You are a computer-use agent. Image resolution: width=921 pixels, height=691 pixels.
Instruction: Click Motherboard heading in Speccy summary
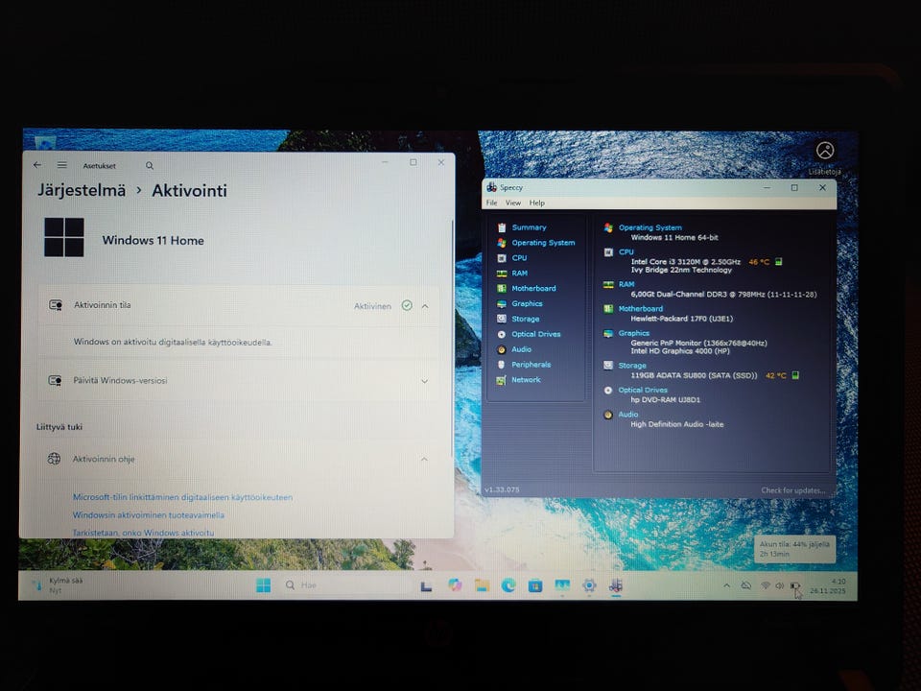click(x=641, y=308)
